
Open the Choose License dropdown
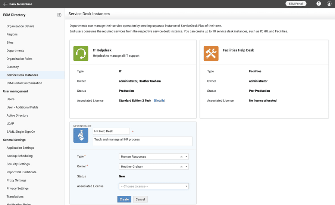(154, 186)
